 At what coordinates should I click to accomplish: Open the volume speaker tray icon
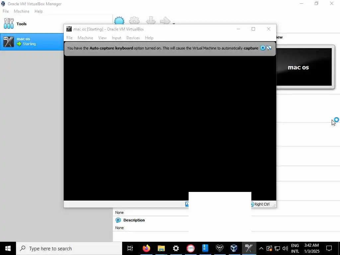pyautogui.click(x=285, y=248)
